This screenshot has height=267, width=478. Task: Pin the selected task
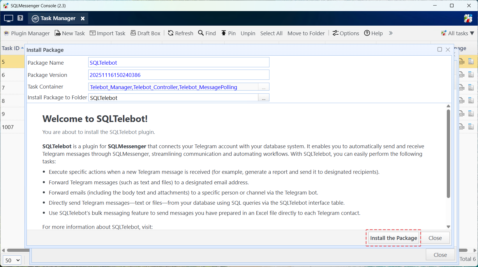pyautogui.click(x=228, y=33)
